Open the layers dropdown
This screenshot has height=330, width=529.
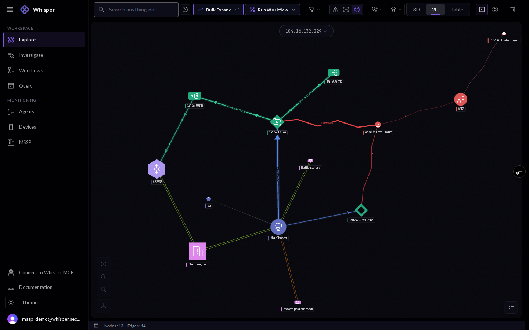click(x=396, y=10)
